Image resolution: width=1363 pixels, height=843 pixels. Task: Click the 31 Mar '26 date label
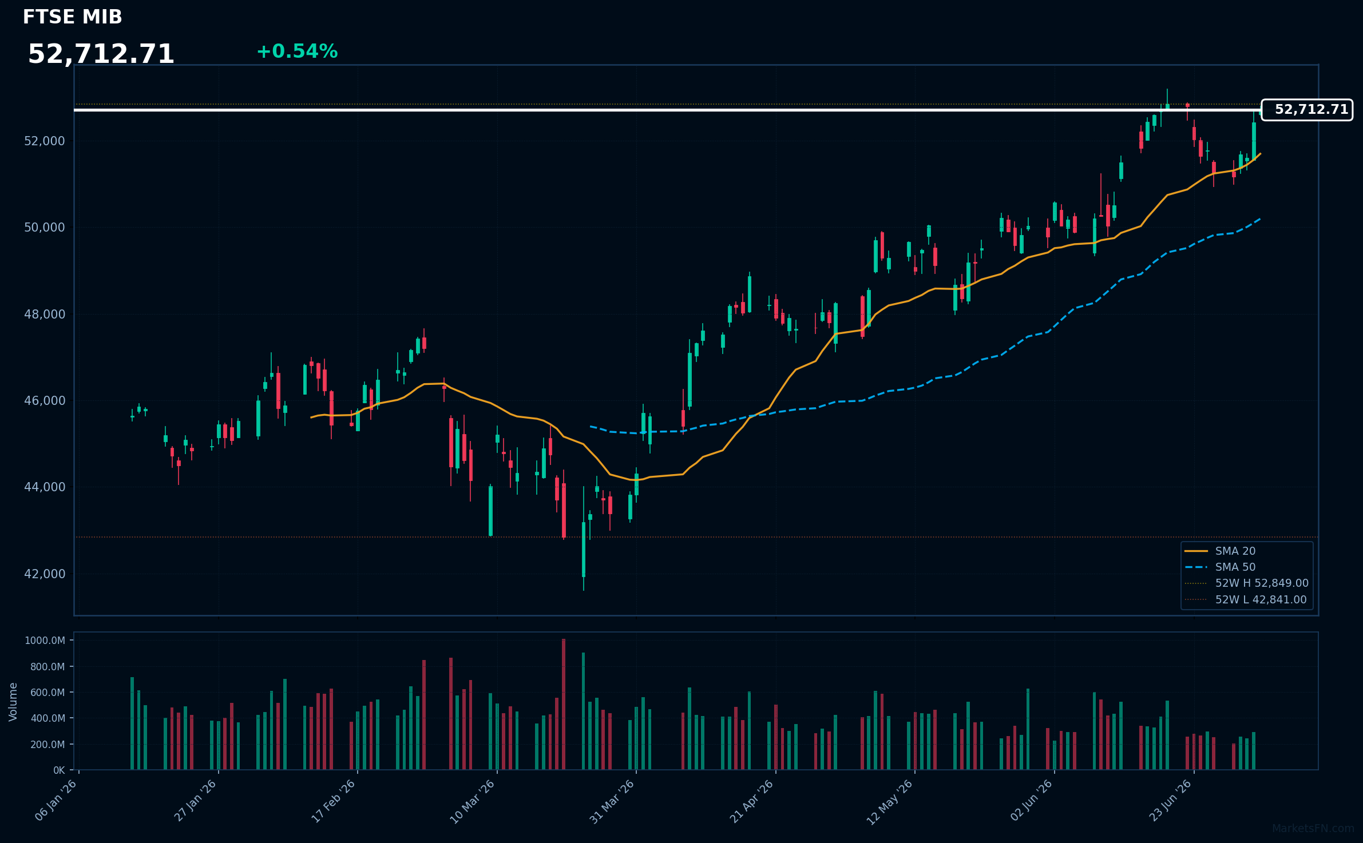pos(612,801)
